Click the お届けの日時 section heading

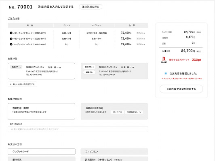pyautogui.click(x=15, y=99)
